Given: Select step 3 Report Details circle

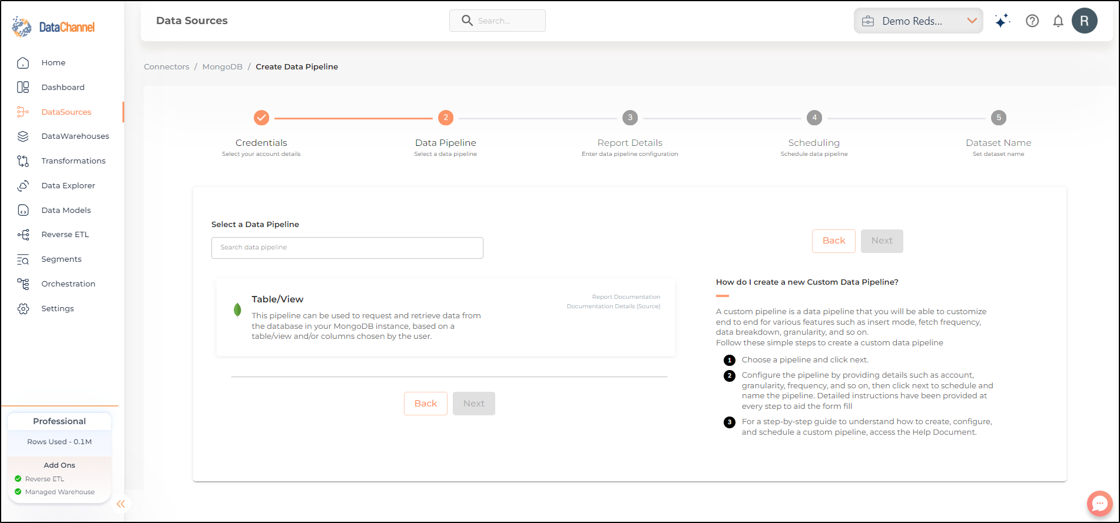Looking at the screenshot, I should coord(630,118).
